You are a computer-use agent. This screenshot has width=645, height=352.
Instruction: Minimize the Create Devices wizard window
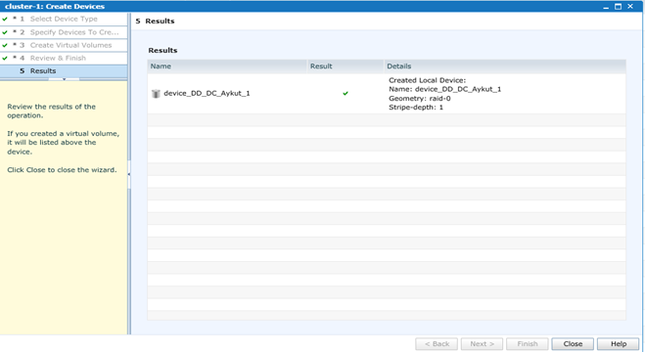point(606,7)
